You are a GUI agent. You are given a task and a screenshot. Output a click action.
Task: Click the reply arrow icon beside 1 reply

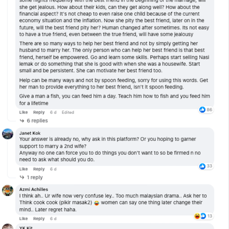tap(22, 177)
